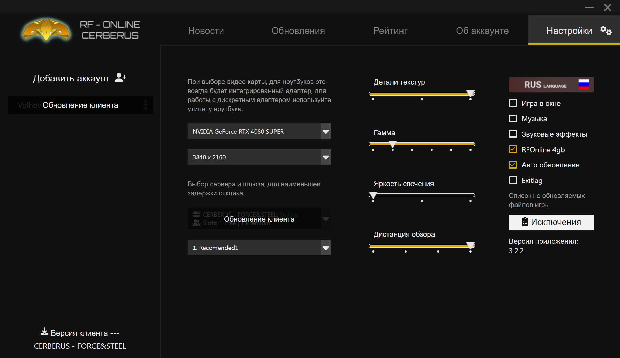Enable the Игра в окне checkbox
This screenshot has width=620, height=358.
512,103
